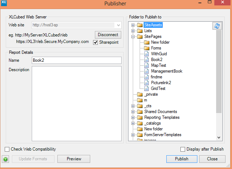
Task: Click the XL app icon in title bar
Action: [4, 3]
